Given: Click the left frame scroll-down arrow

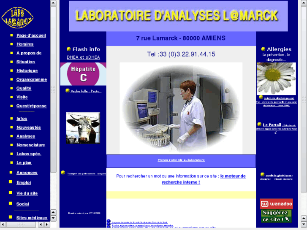Looking at the screenshot, I should coord(53,218).
